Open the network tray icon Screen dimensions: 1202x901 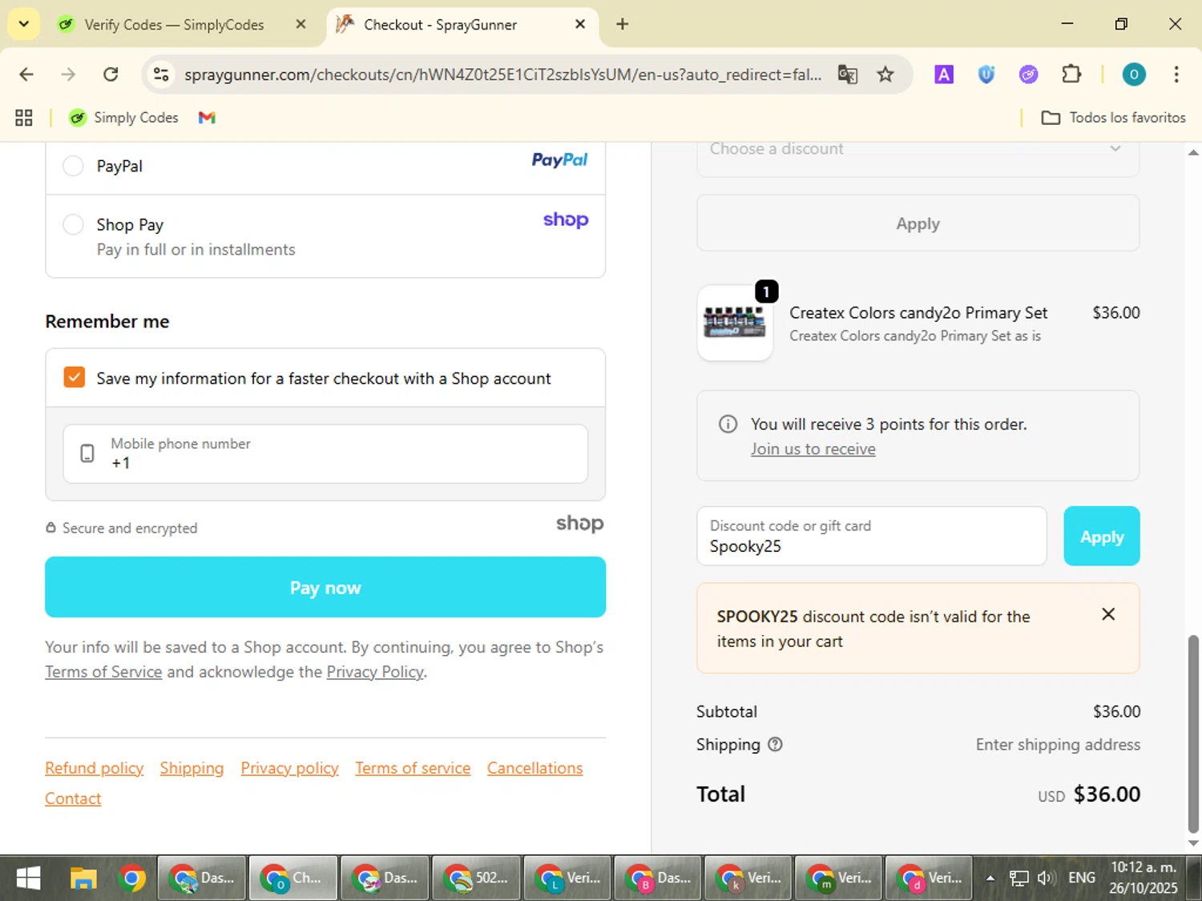1018,879
